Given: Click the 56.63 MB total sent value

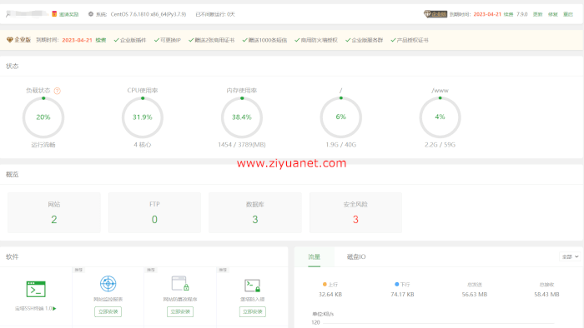Looking at the screenshot, I should point(475,294).
